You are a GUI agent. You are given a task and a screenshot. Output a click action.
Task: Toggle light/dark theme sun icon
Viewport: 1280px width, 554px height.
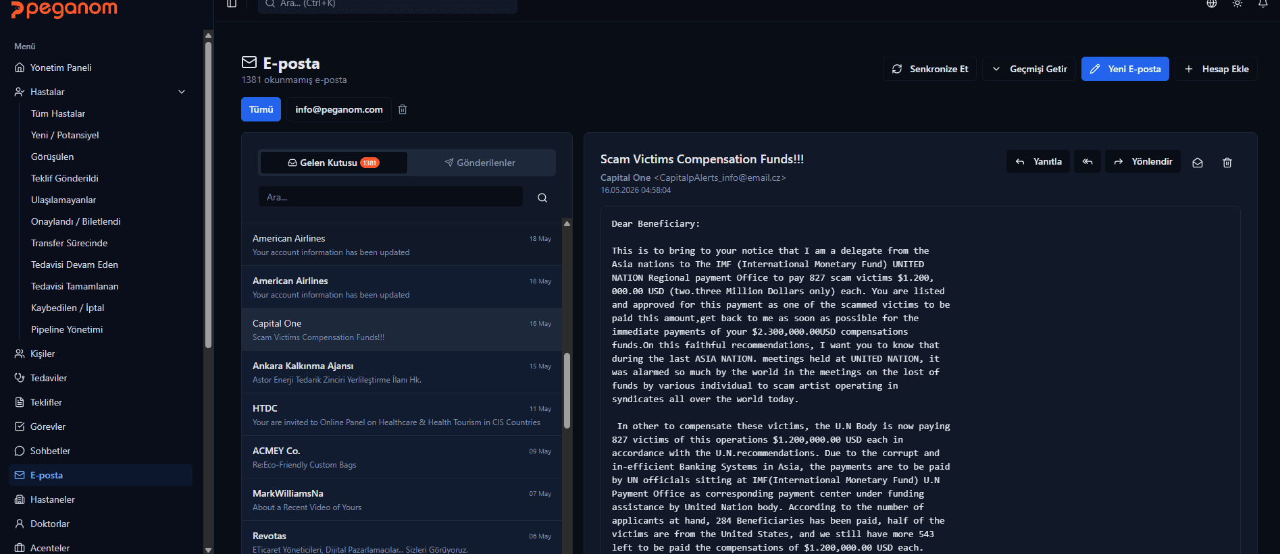tap(1237, 3)
